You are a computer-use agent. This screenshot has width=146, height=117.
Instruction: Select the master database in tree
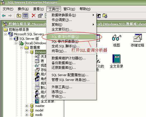tap(40, 106)
